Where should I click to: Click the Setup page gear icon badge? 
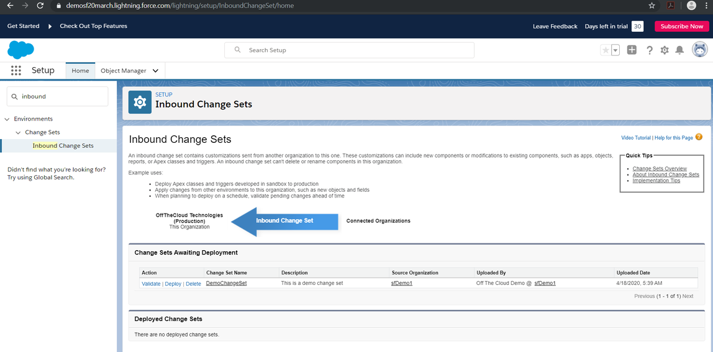140,102
